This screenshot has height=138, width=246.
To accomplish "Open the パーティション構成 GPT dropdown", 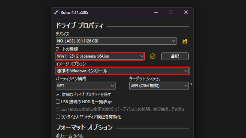I will pos(85,86).
